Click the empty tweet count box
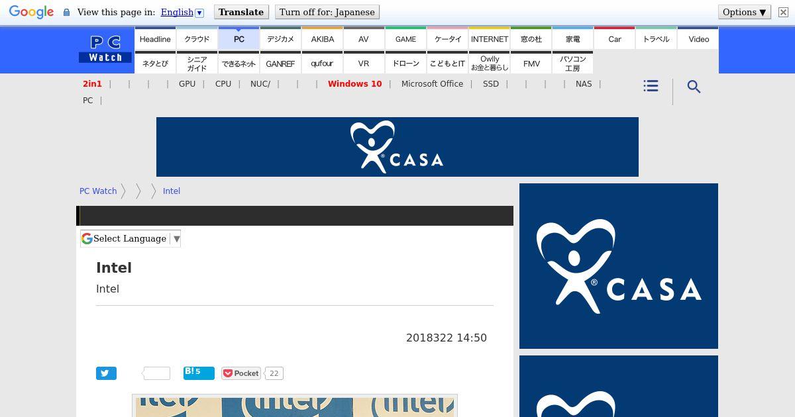Image resolution: width=795 pixels, height=417 pixels. (x=156, y=373)
